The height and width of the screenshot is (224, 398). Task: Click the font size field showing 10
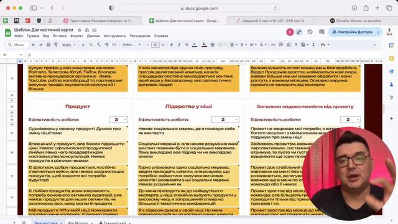tap(155, 45)
